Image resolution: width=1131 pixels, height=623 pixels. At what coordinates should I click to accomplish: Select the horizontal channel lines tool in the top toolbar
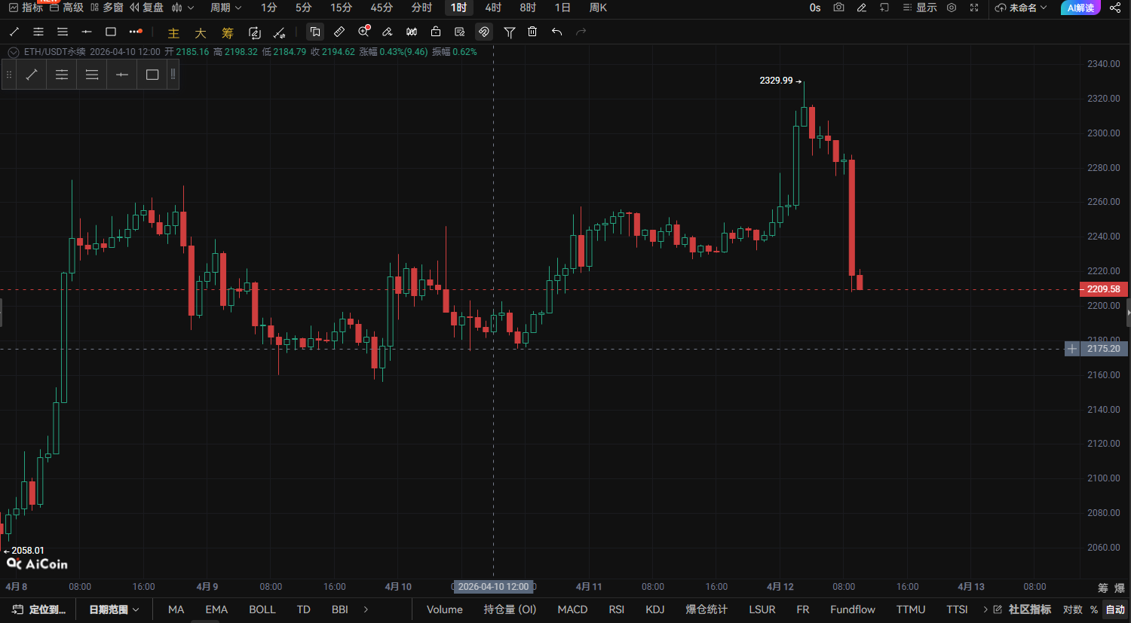(38, 32)
